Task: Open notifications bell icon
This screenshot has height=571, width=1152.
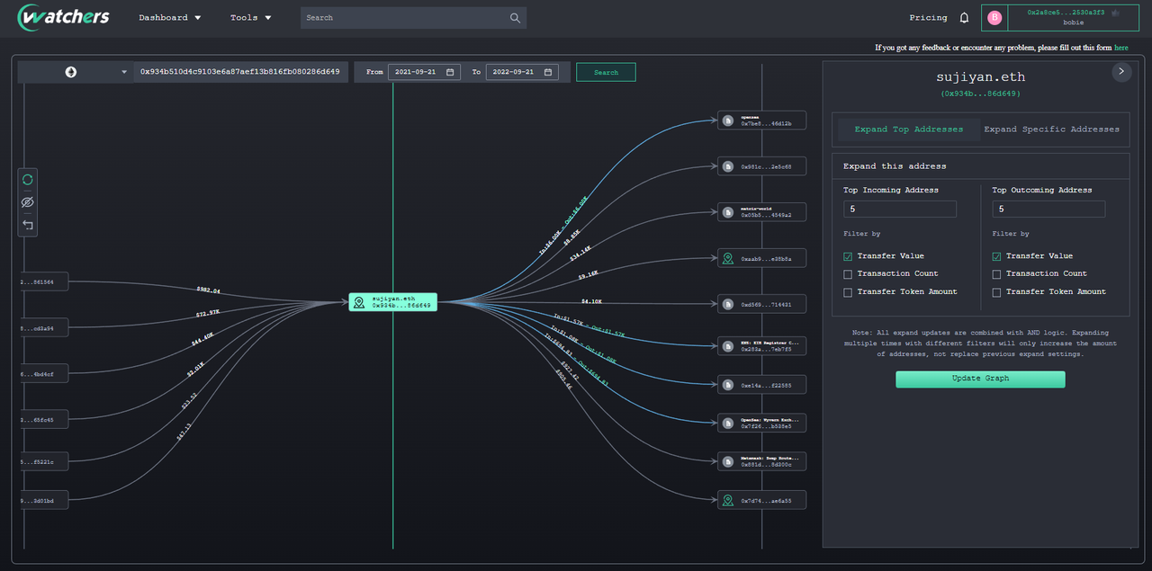Action: tap(964, 18)
